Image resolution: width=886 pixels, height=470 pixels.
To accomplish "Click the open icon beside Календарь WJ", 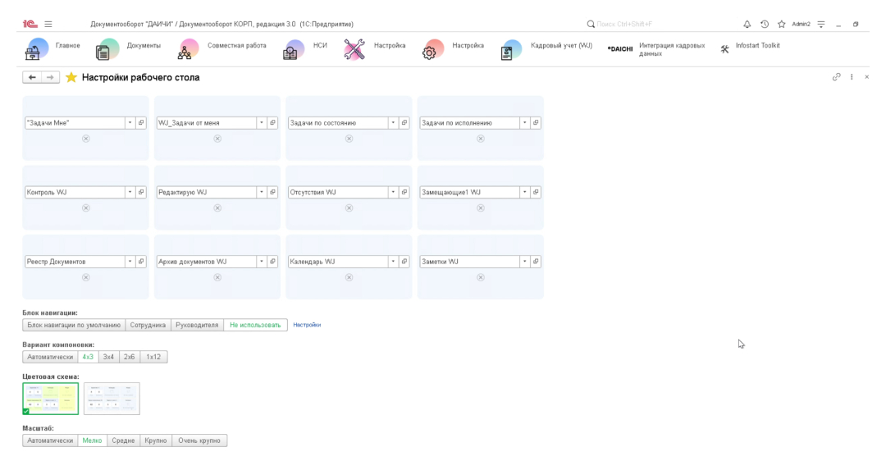I will coord(404,262).
